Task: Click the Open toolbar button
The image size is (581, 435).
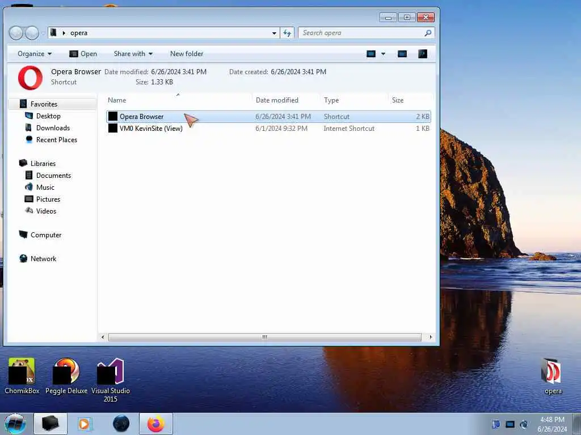Action: pyautogui.click(x=83, y=54)
